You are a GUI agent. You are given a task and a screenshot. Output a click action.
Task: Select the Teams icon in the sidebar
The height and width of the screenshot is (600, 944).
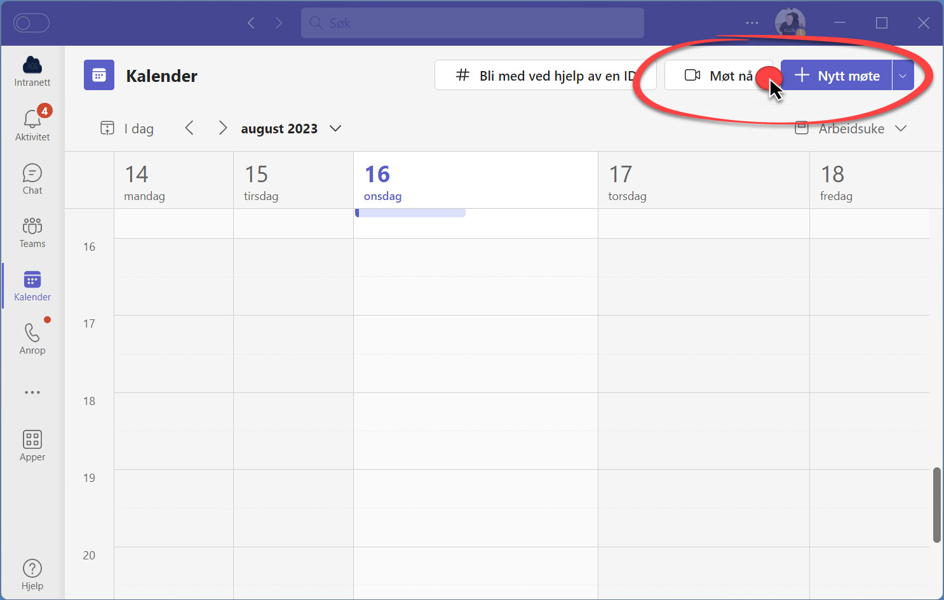click(x=32, y=232)
